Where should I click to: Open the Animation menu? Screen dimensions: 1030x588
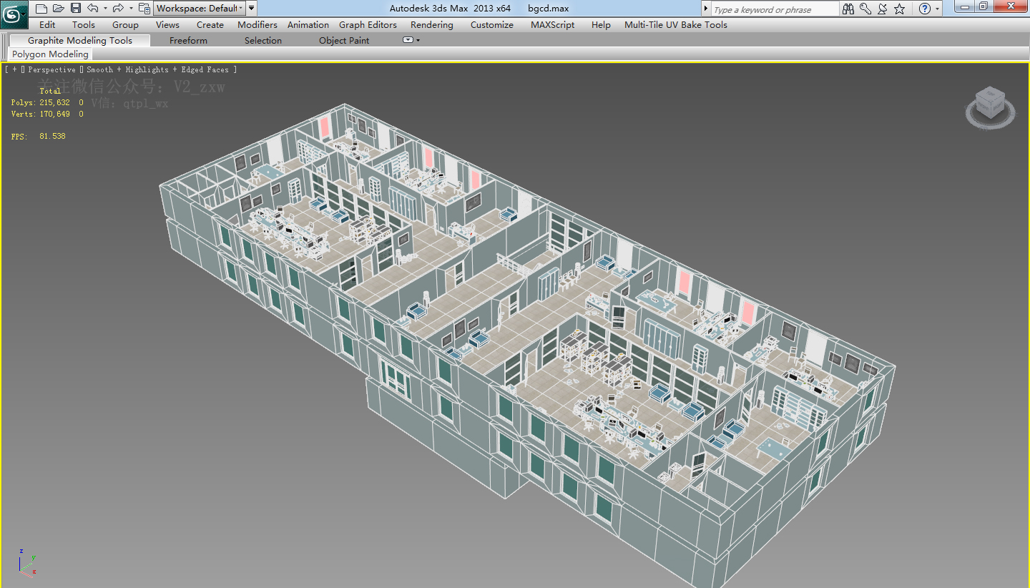pos(308,24)
